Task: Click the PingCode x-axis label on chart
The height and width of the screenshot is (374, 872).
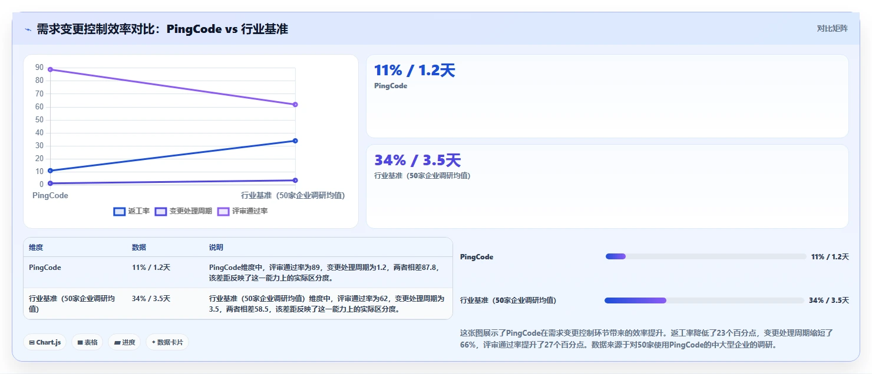Action: pos(50,195)
